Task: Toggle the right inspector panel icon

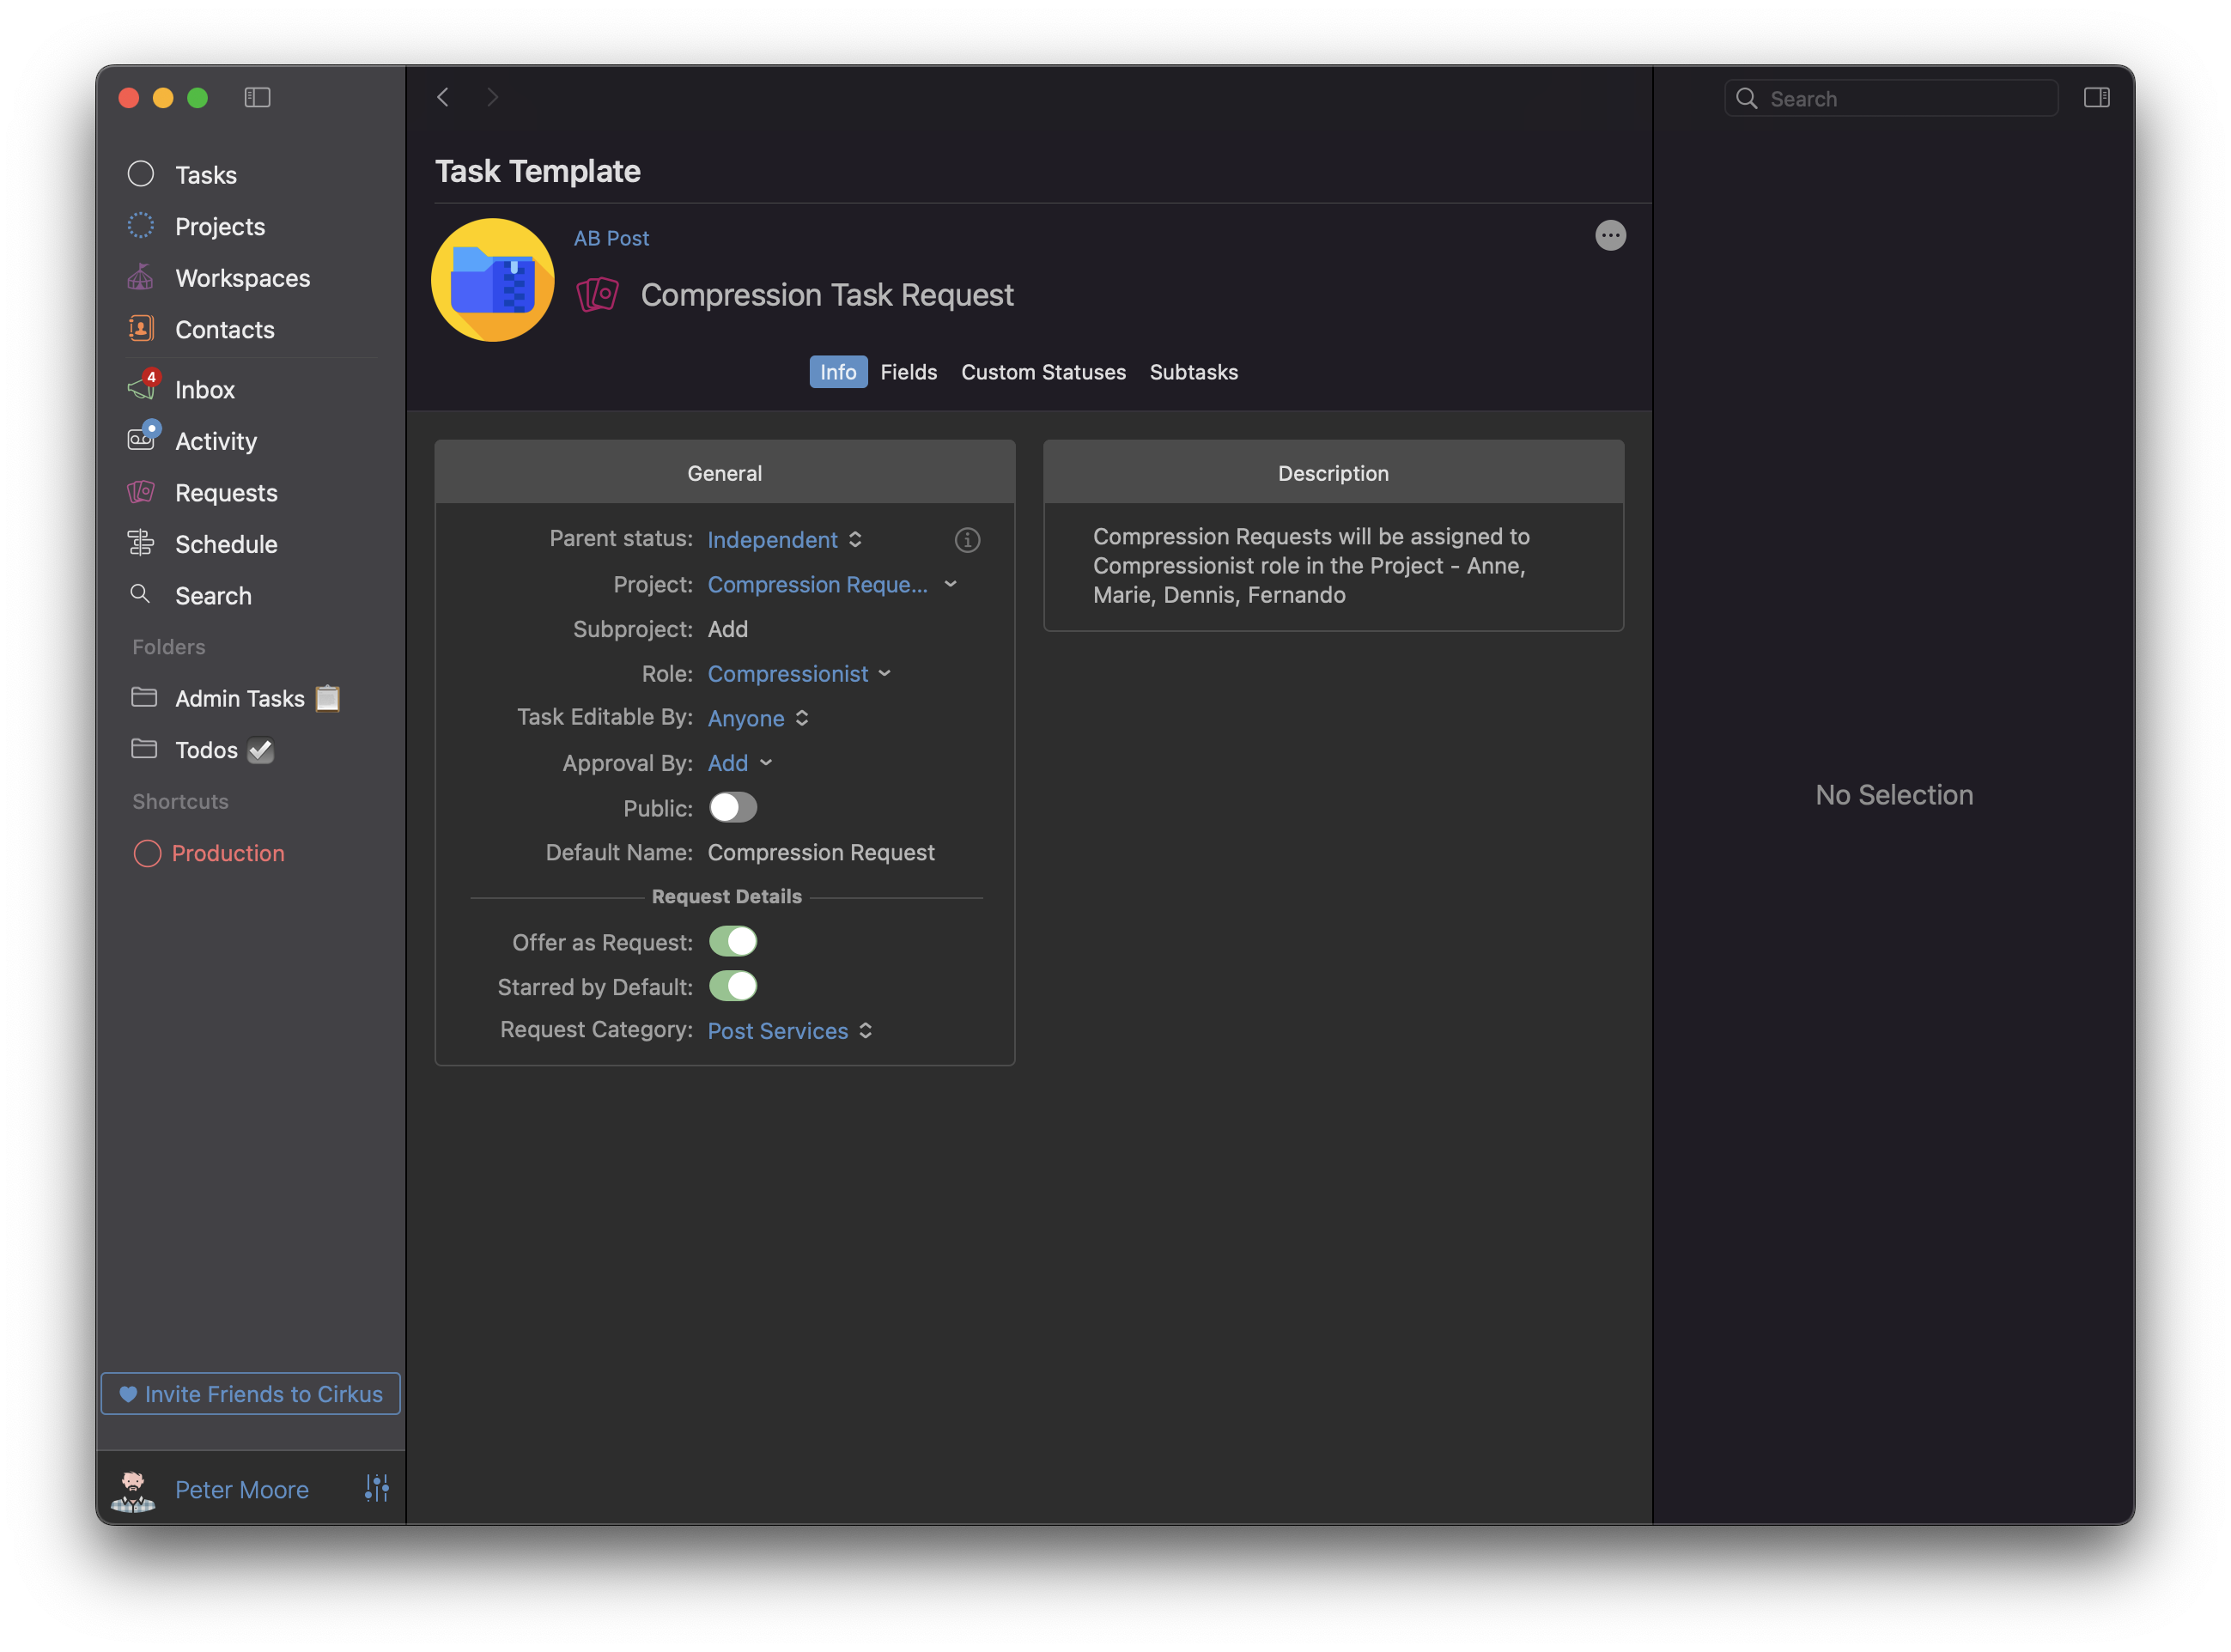Action: click(x=2096, y=98)
